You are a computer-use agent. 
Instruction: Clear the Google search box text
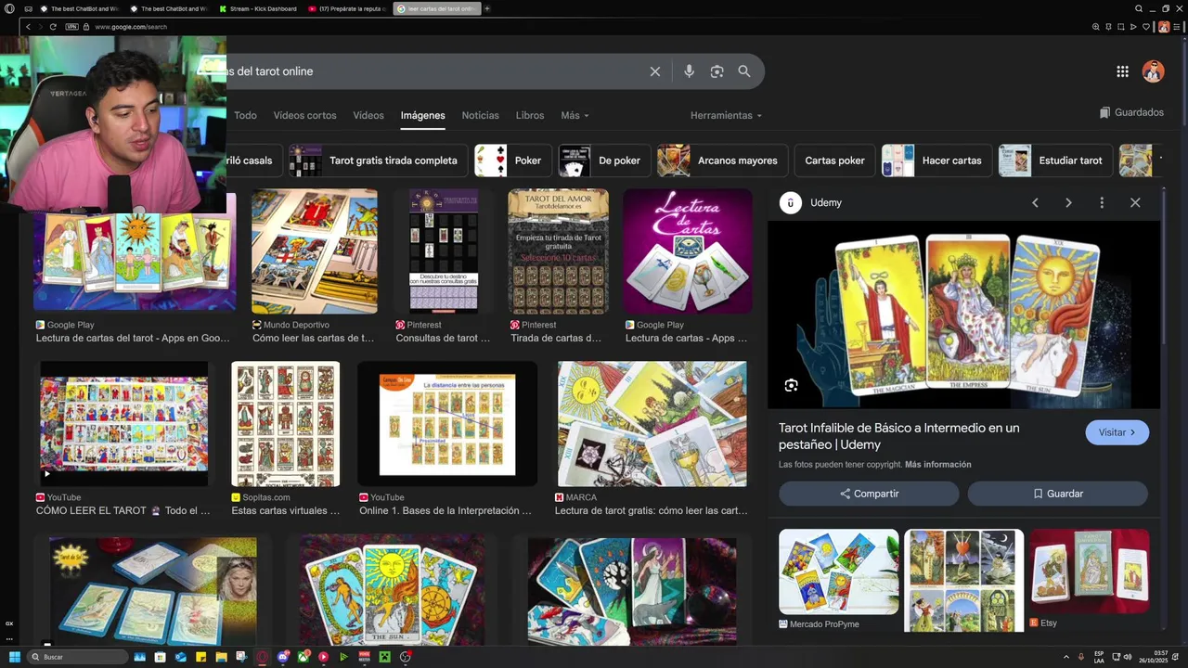pyautogui.click(x=654, y=71)
